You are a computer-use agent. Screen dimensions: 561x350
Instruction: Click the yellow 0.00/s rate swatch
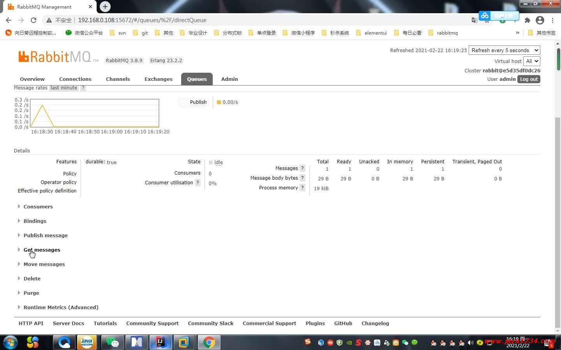click(219, 102)
